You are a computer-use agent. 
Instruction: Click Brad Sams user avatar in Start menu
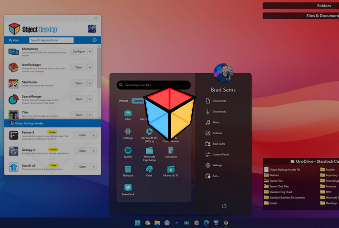pos(223,73)
